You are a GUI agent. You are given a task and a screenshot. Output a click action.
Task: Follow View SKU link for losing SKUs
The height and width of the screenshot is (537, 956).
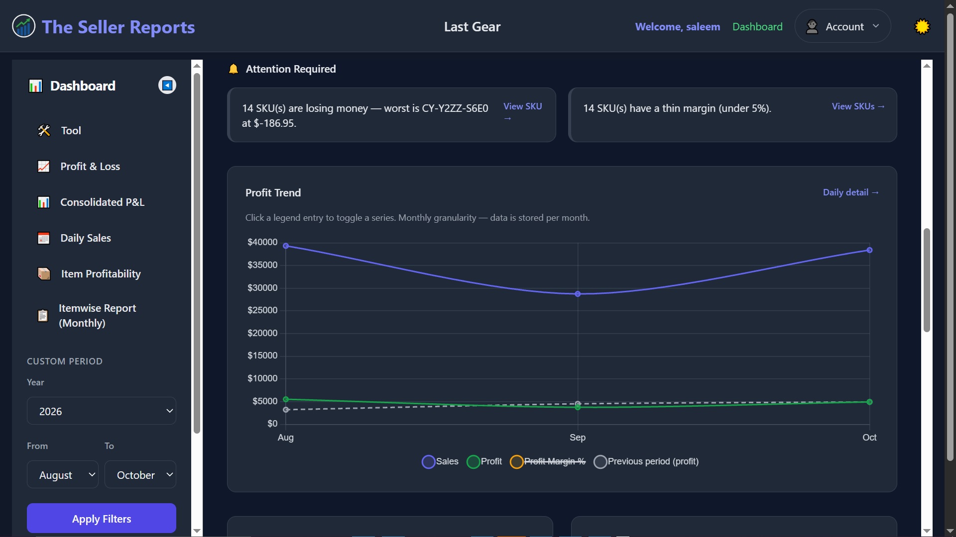click(x=522, y=112)
